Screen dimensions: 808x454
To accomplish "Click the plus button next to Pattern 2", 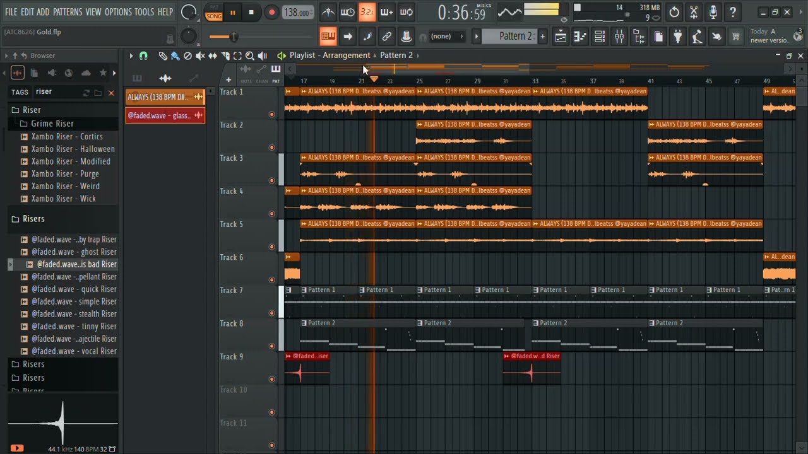I will (542, 37).
